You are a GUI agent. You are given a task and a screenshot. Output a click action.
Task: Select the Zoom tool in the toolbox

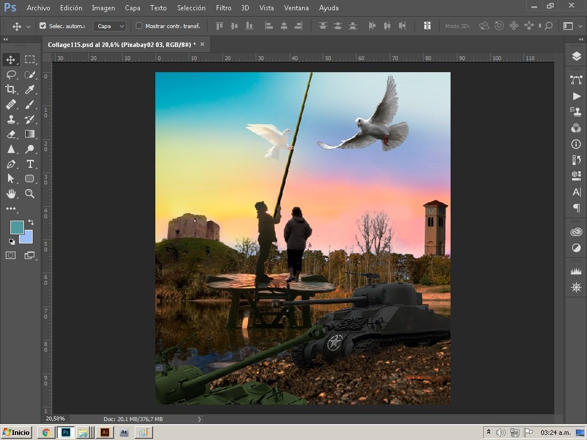(x=30, y=194)
